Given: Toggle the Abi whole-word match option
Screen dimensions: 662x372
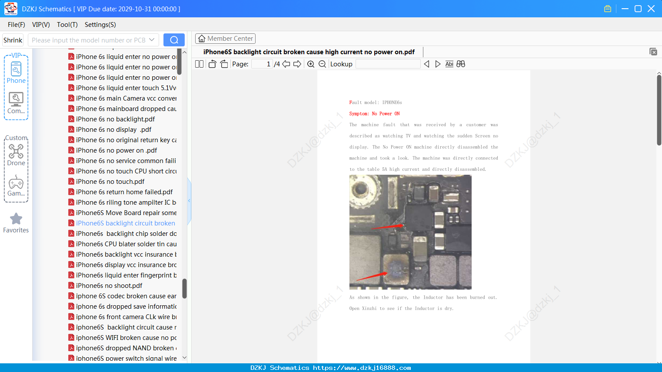Looking at the screenshot, I should tap(449, 64).
